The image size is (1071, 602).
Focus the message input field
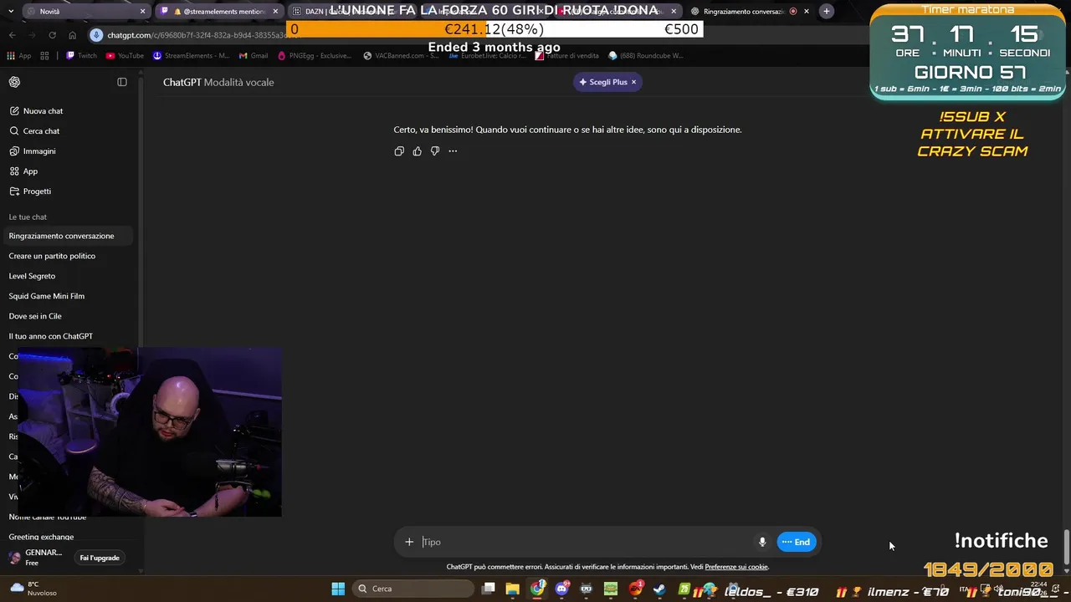tap(586, 542)
